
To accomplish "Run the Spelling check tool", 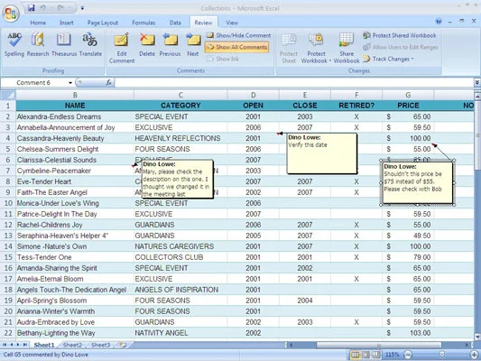I will (x=14, y=45).
